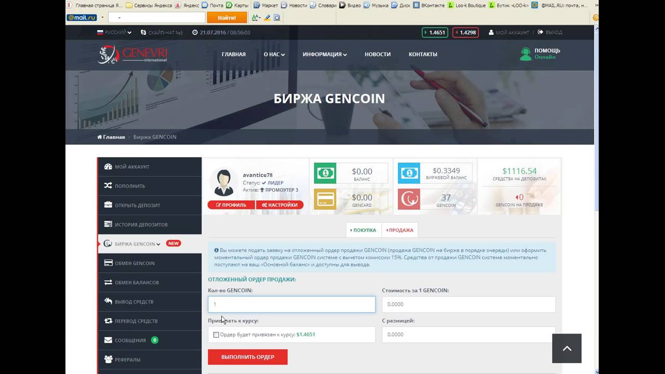The image size is (665, 374).
Task: Click the Выход logout link
Action: pyautogui.click(x=550, y=32)
